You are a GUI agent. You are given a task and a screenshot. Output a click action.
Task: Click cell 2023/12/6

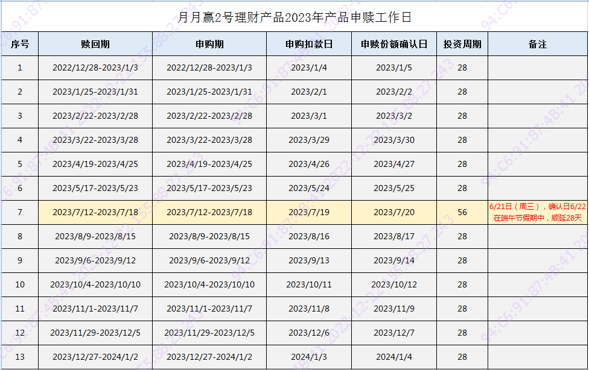[309, 333]
